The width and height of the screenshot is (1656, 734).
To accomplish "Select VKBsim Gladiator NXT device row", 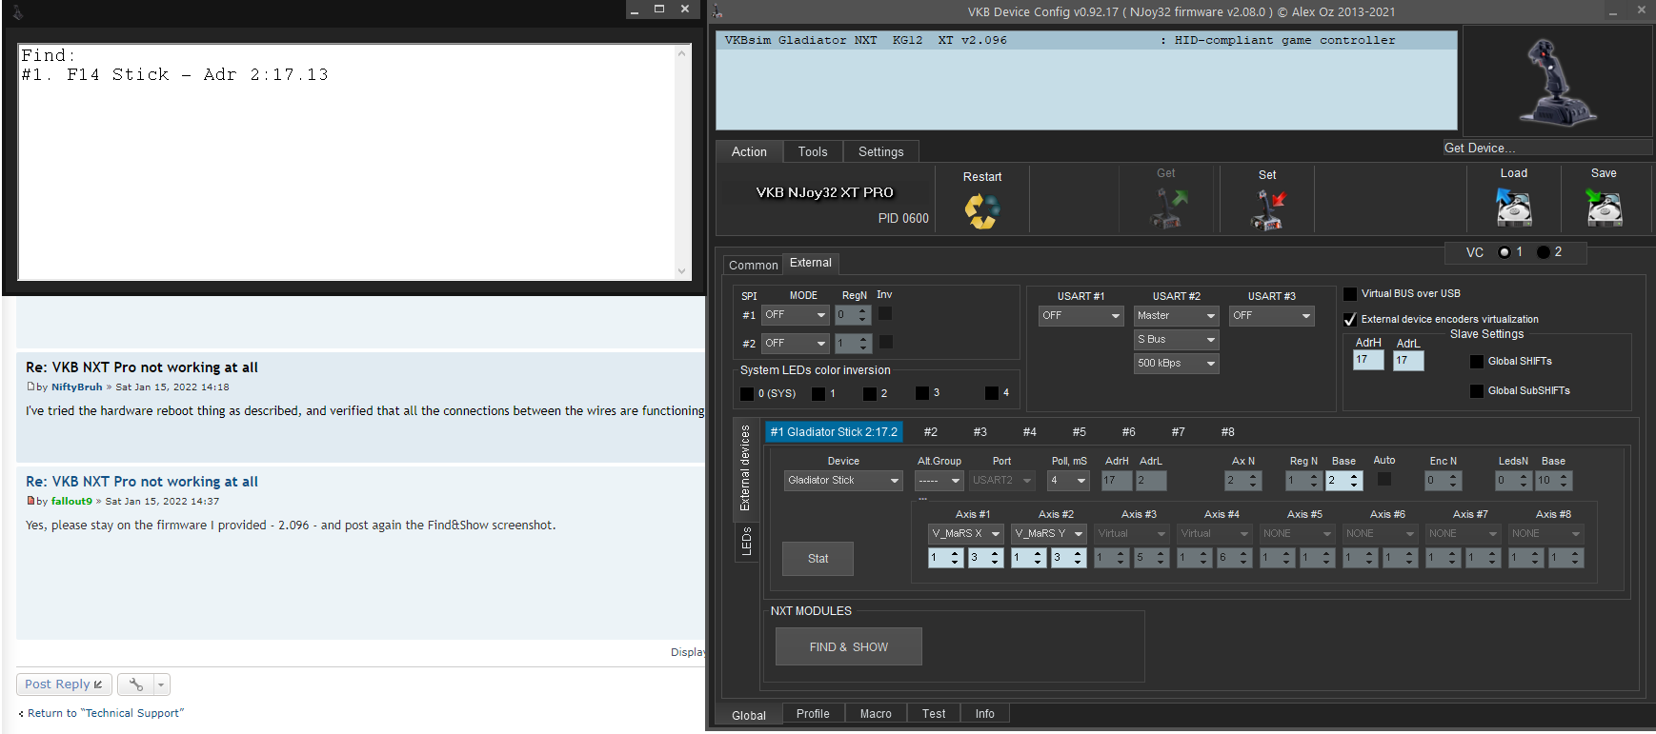I will tap(1086, 41).
